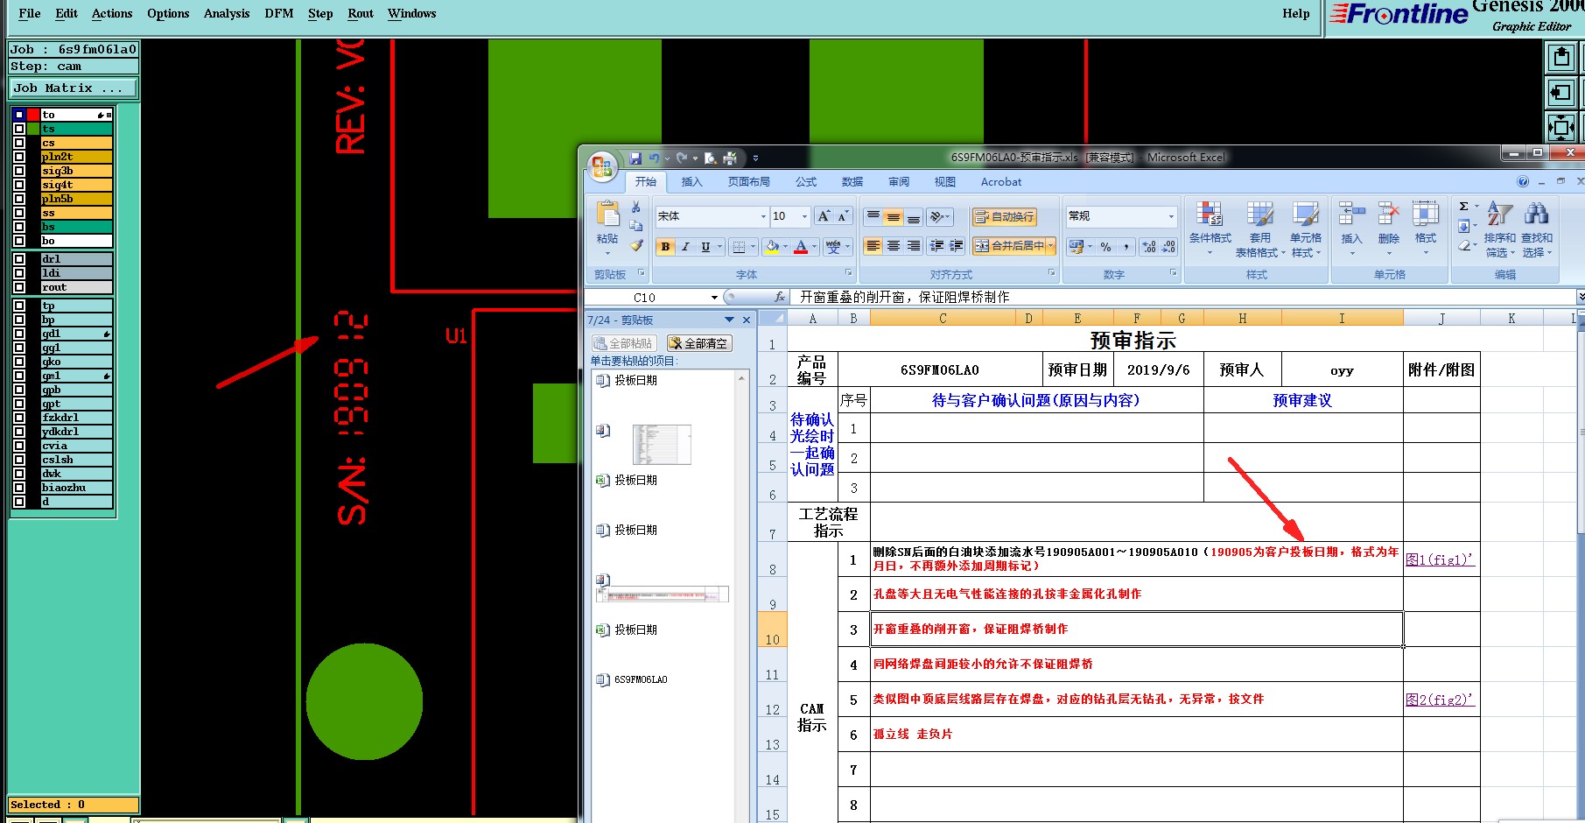Click the red color swatch of layer to
Screen dimensions: 1585x823
pyautogui.click(x=33, y=115)
